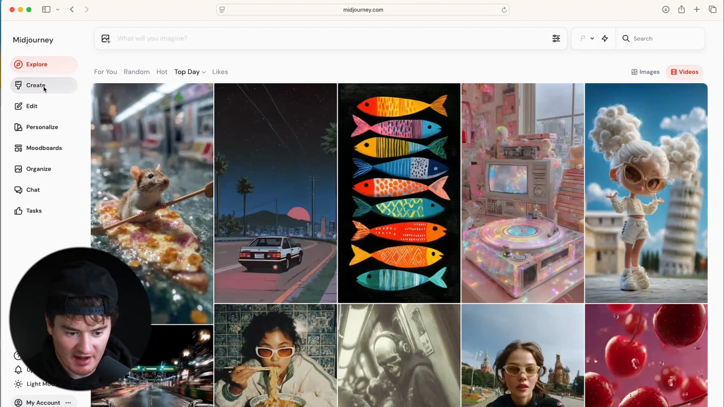This screenshot has height=407, width=724.
Task: Expand the Top Day dropdown
Action: pyautogui.click(x=190, y=72)
